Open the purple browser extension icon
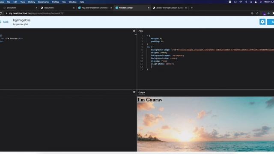Viewport: 274px width, 154px height. [265, 14]
